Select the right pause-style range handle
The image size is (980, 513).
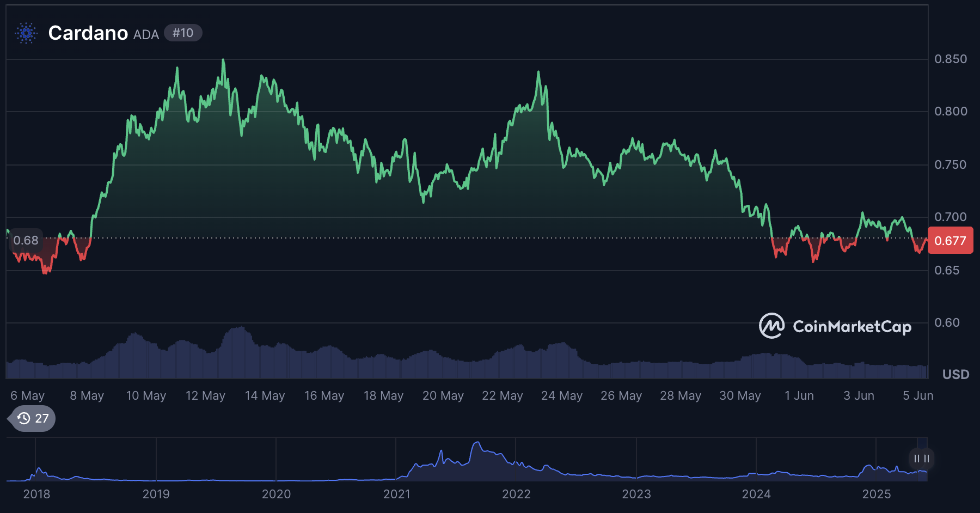pyautogui.click(x=926, y=459)
